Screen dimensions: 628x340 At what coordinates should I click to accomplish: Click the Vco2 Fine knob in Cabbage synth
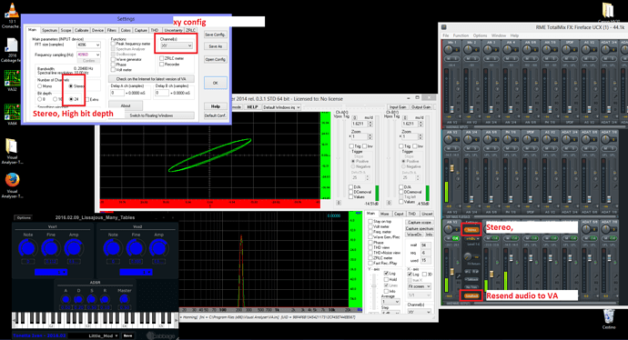[137, 248]
